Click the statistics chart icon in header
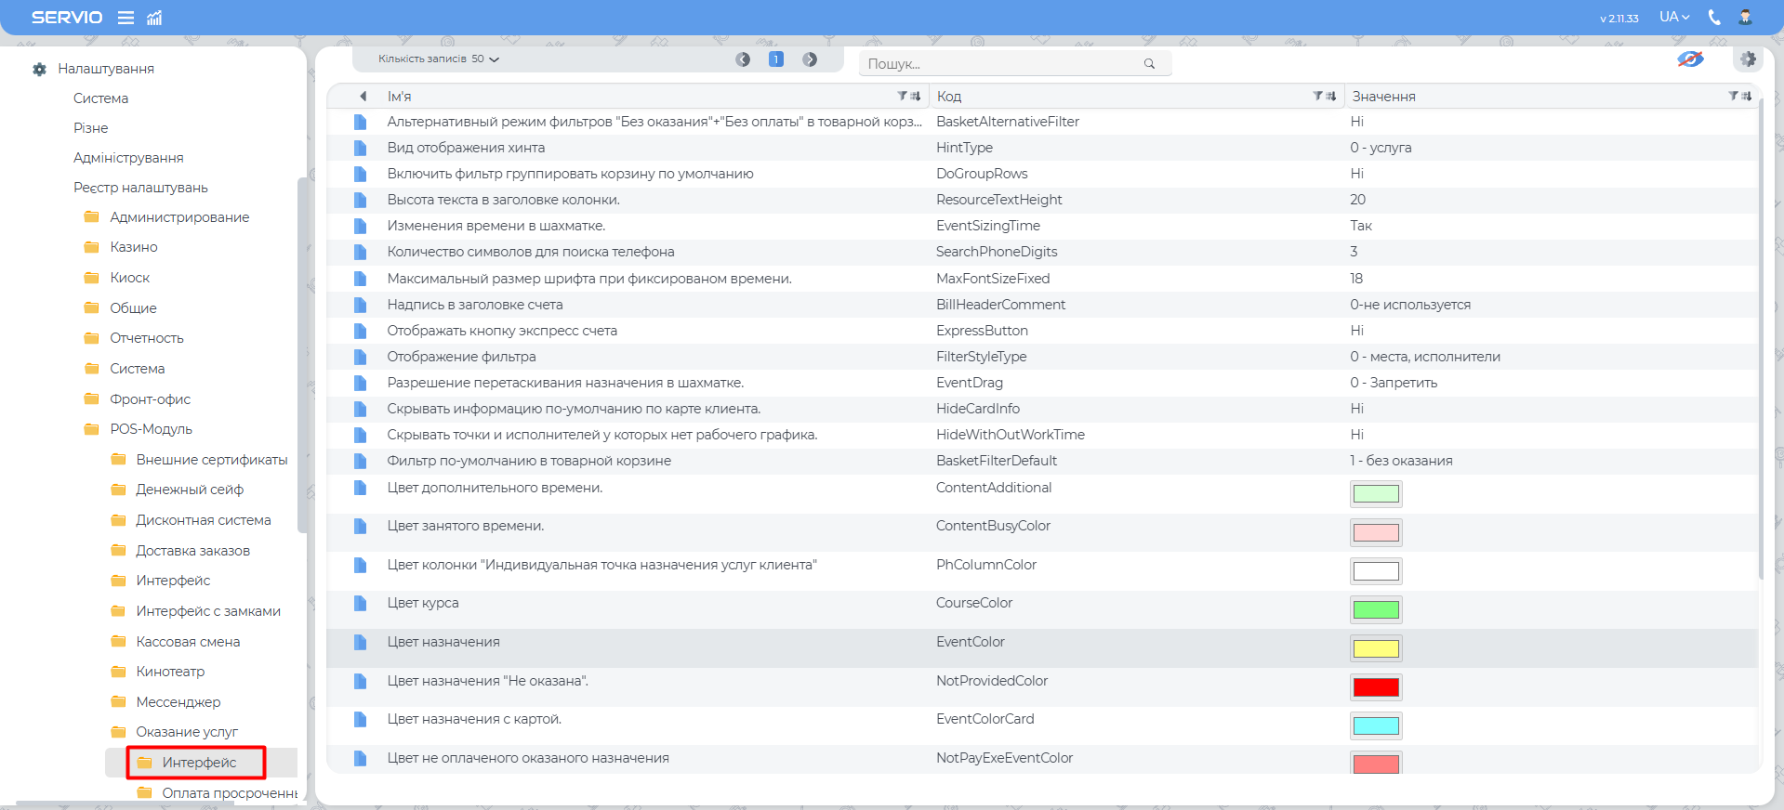Image resolution: width=1784 pixels, height=810 pixels. 154,18
